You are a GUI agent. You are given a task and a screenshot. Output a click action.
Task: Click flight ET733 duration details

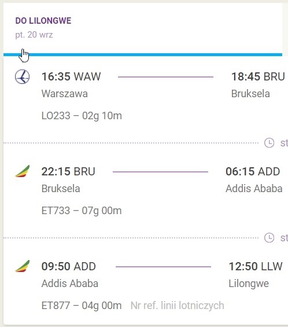82,211
